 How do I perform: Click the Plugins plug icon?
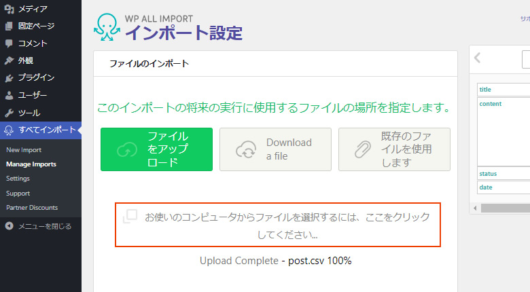(x=9, y=78)
